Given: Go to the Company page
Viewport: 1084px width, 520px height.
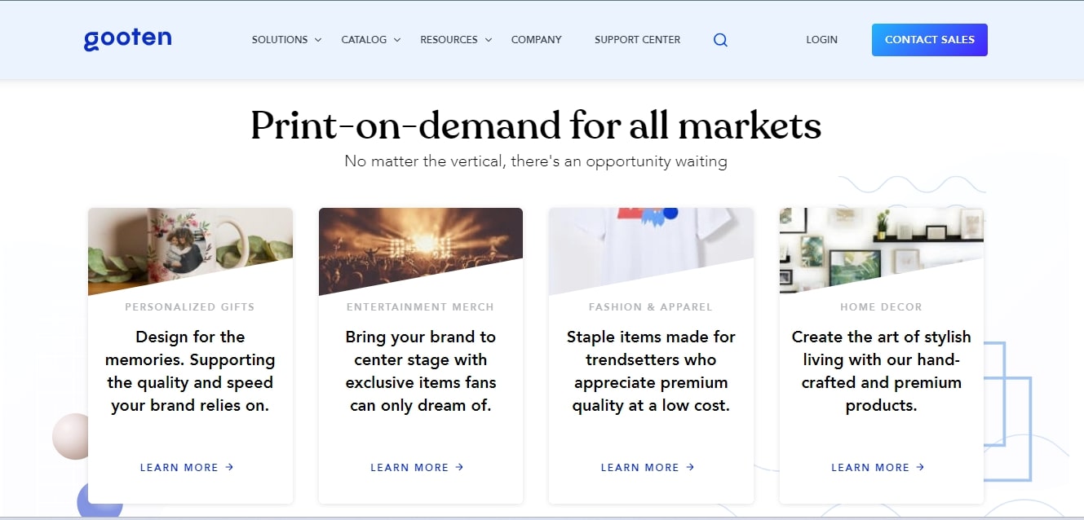Looking at the screenshot, I should pos(536,40).
